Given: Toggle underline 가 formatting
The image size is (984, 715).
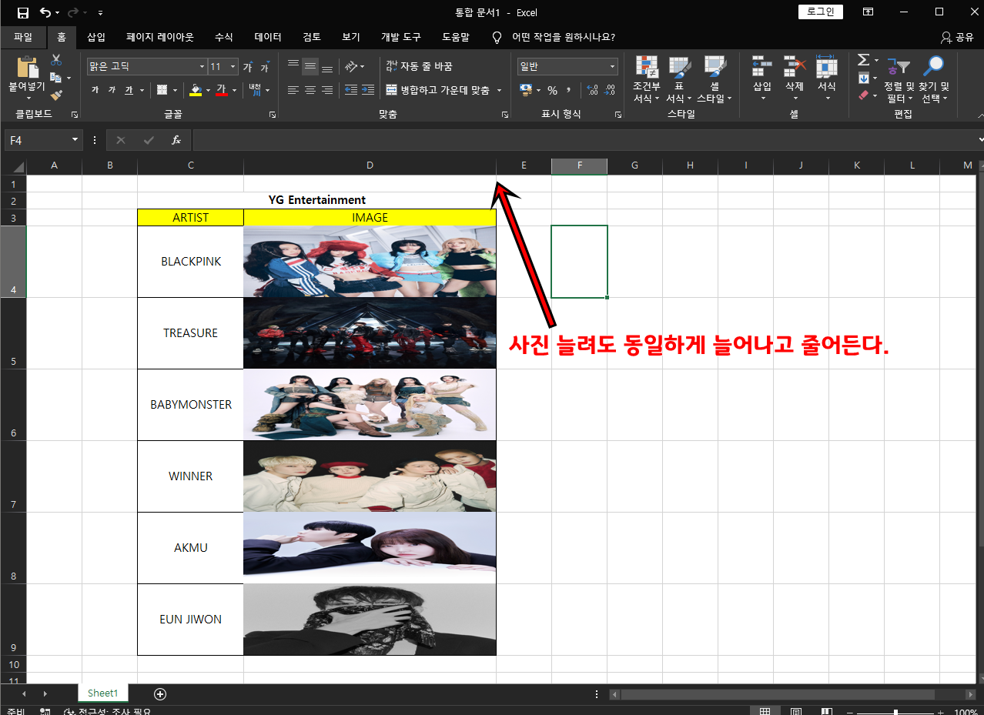Looking at the screenshot, I should pos(129,90).
